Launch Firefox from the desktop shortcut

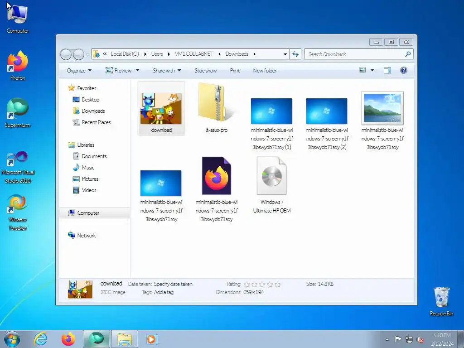click(18, 66)
